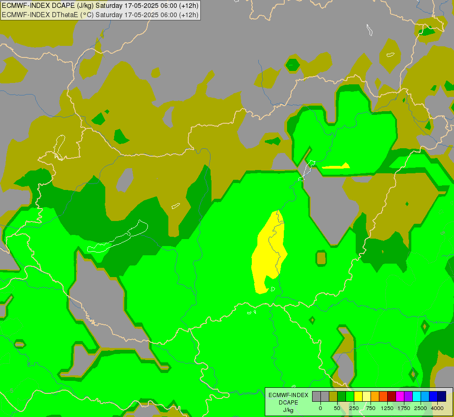The image size is (454, 417).
Task: Click the legend label '50'
Action: [337, 408]
